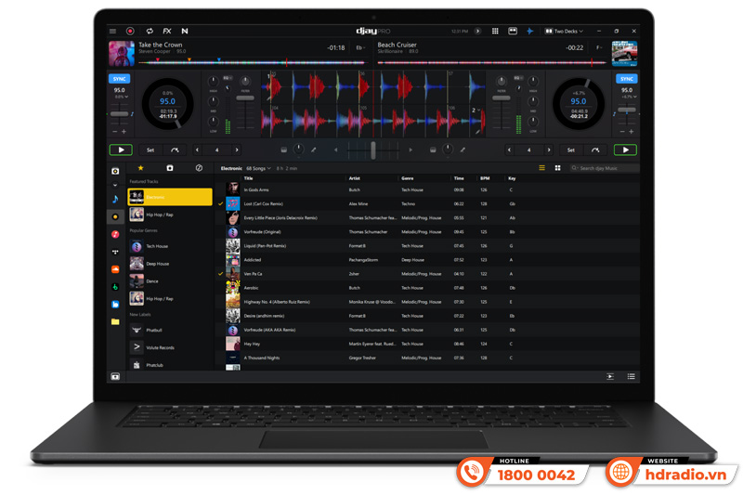Open Two Decks layout dropdown
Screen dimensions: 743x495
pos(564,32)
